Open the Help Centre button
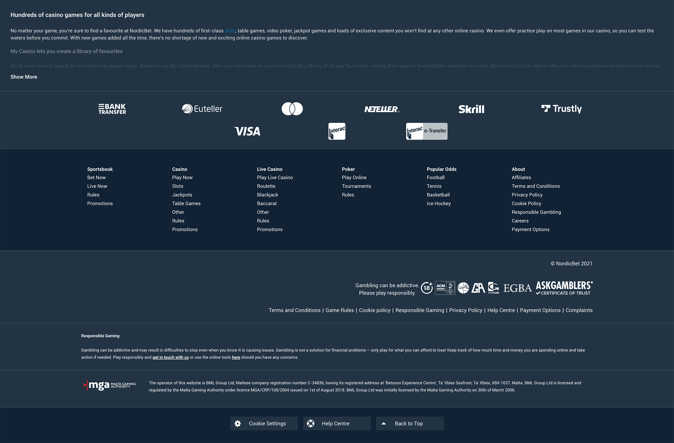Viewport: 674px width, 443px height. pos(337,423)
